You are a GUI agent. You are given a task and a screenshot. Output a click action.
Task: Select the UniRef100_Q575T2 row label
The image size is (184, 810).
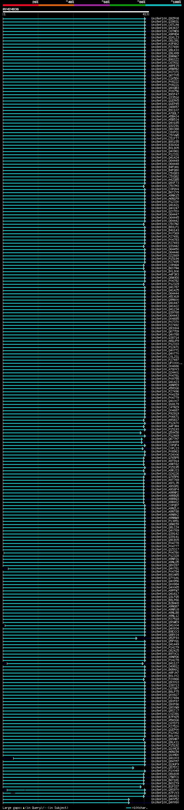click(x=165, y=767)
